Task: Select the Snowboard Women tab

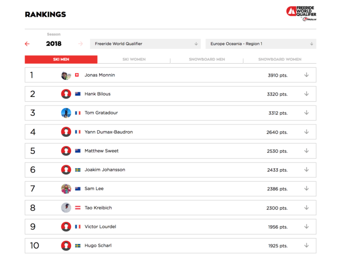Action: [x=280, y=59]
